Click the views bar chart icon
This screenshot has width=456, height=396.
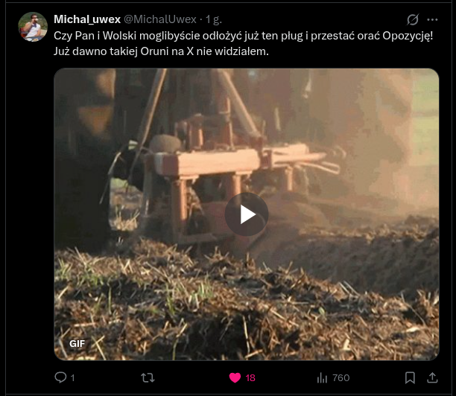click(x=323, y=377)
